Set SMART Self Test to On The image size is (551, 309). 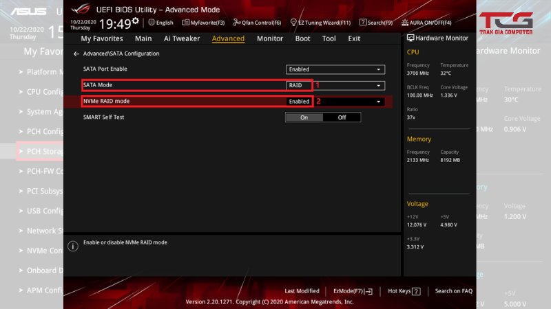[304, 117]
